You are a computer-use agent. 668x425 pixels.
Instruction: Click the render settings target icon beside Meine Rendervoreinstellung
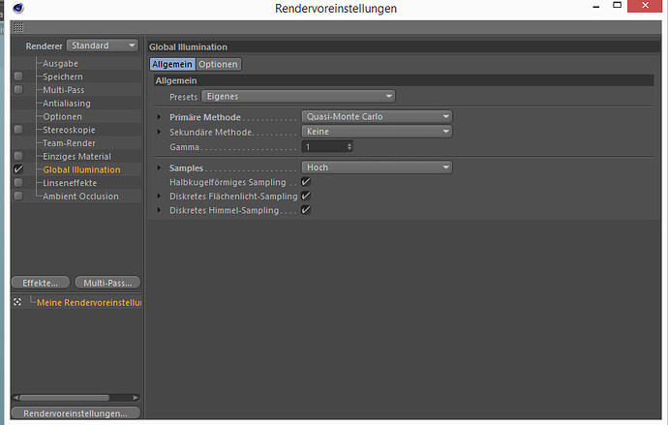(x=17, y=301)
